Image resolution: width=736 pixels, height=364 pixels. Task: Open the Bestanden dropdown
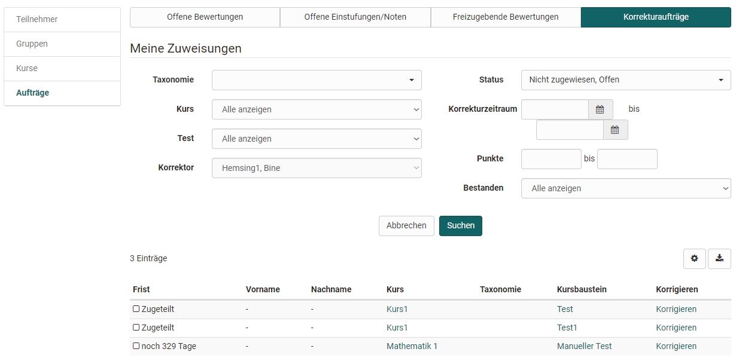pos(625,188)
